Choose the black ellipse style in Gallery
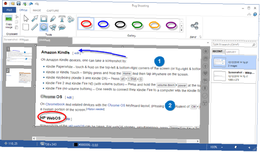Viewport: 260px width, 152px height. coord(120,24)
